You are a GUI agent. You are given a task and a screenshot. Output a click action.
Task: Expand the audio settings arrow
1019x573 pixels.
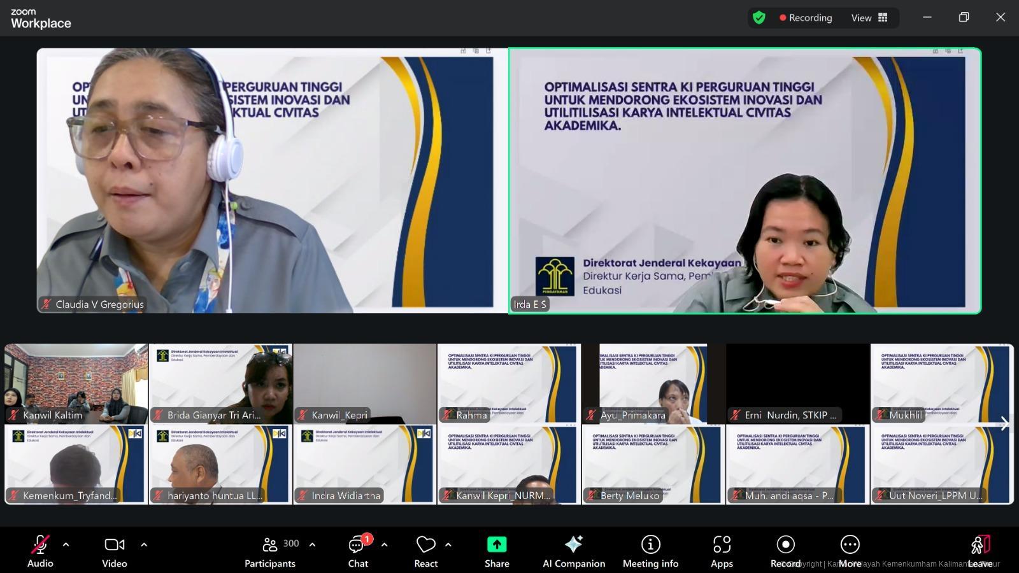coord(66,544)
